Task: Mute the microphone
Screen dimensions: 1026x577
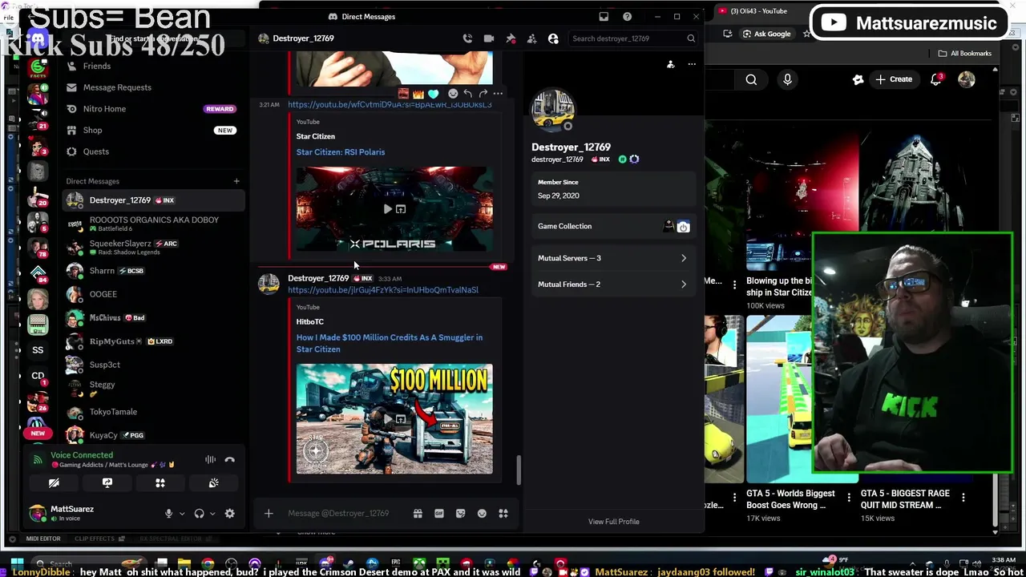Action: 168,514
